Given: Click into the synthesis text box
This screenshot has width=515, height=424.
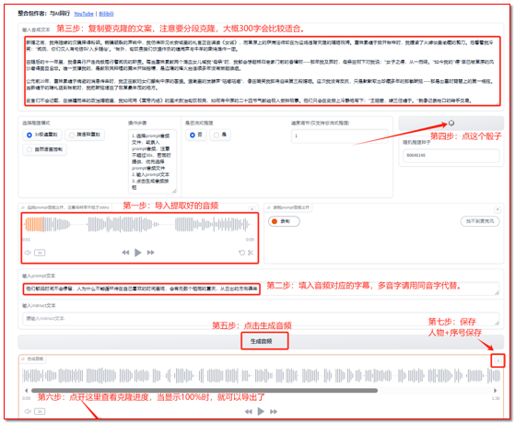Looking at the screenshot, I should coord(263,71).
